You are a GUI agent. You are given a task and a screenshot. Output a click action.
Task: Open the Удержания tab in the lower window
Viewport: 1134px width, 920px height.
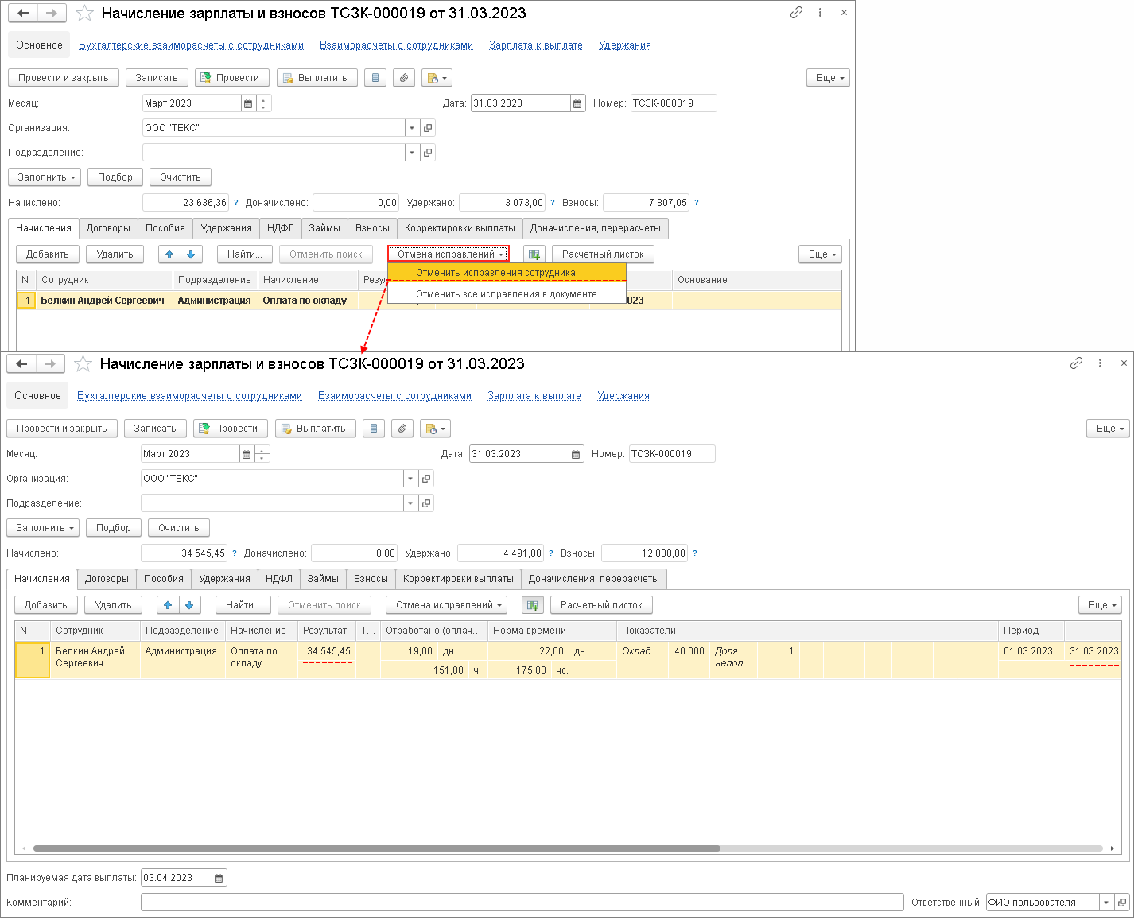(225, 579)
